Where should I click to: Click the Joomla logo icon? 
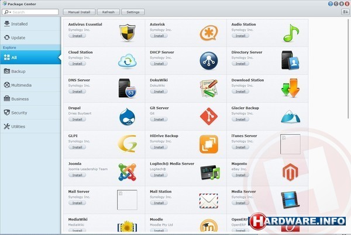[x=127, y=171]
